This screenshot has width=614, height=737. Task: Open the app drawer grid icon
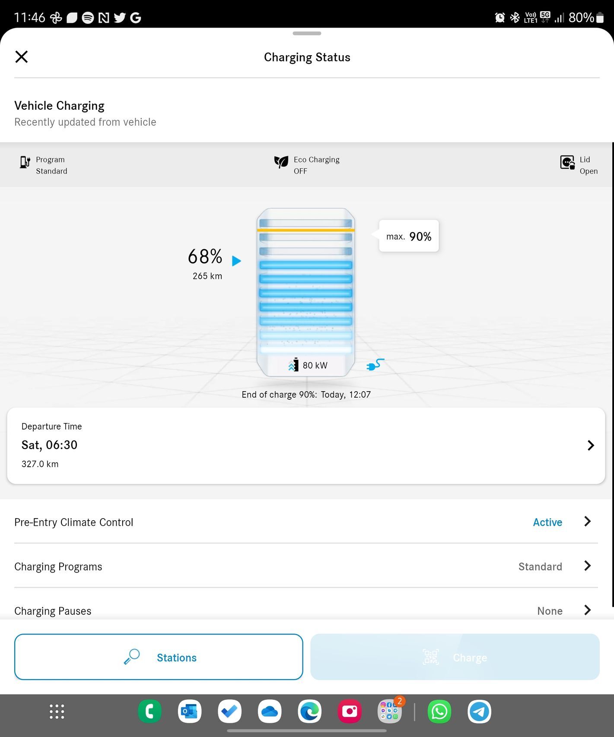click(57, 712)
